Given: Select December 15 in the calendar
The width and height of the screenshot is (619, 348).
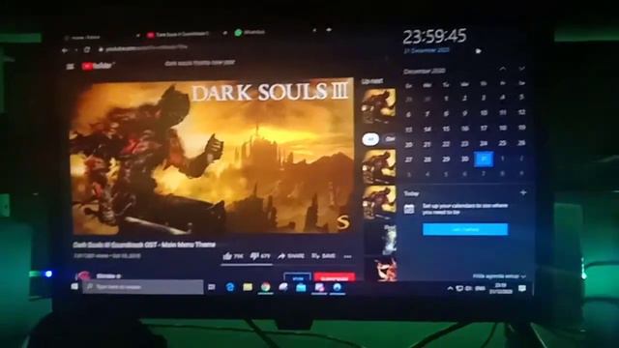Looking at the screenshot, I should (x=446, y=129).
